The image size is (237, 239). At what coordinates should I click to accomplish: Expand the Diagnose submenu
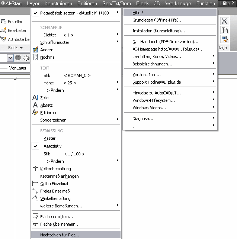tap(213, 118)
